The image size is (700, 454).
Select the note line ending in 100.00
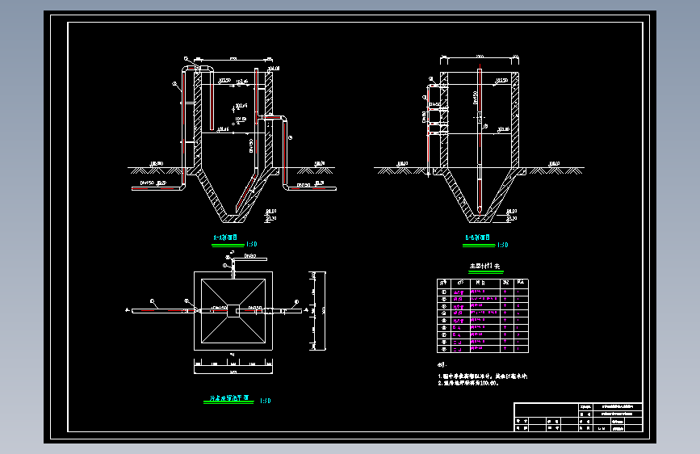point(468,384)
